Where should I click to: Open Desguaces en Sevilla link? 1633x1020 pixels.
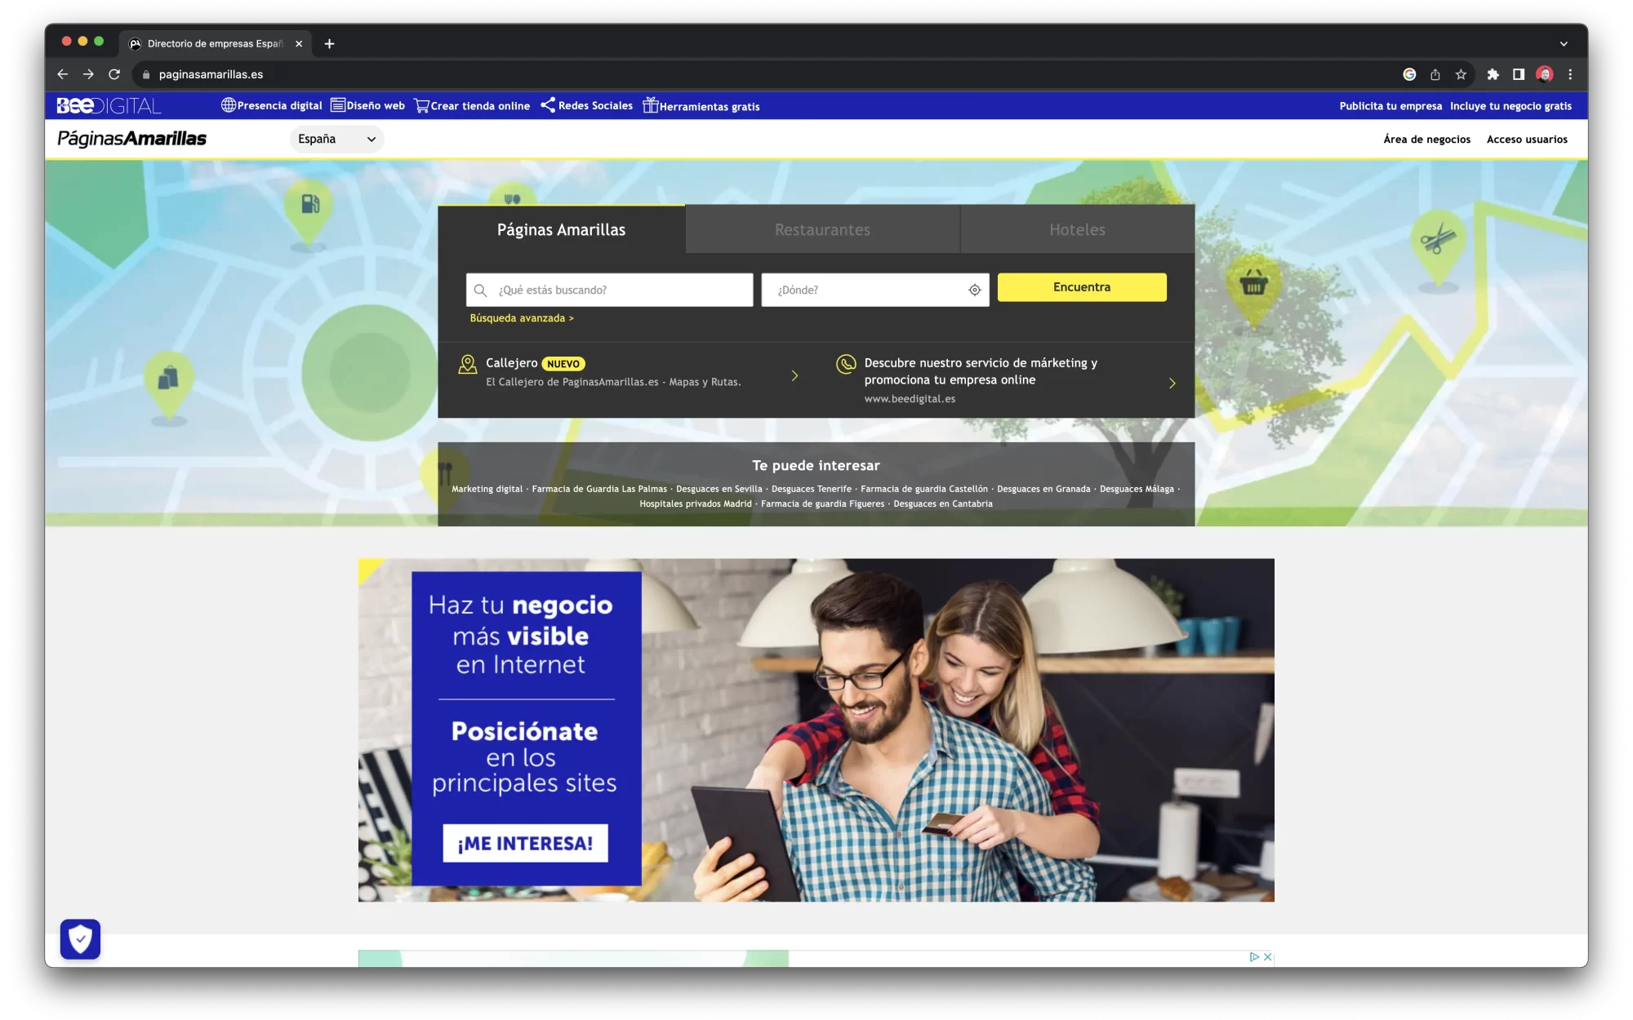pos(719,489)
